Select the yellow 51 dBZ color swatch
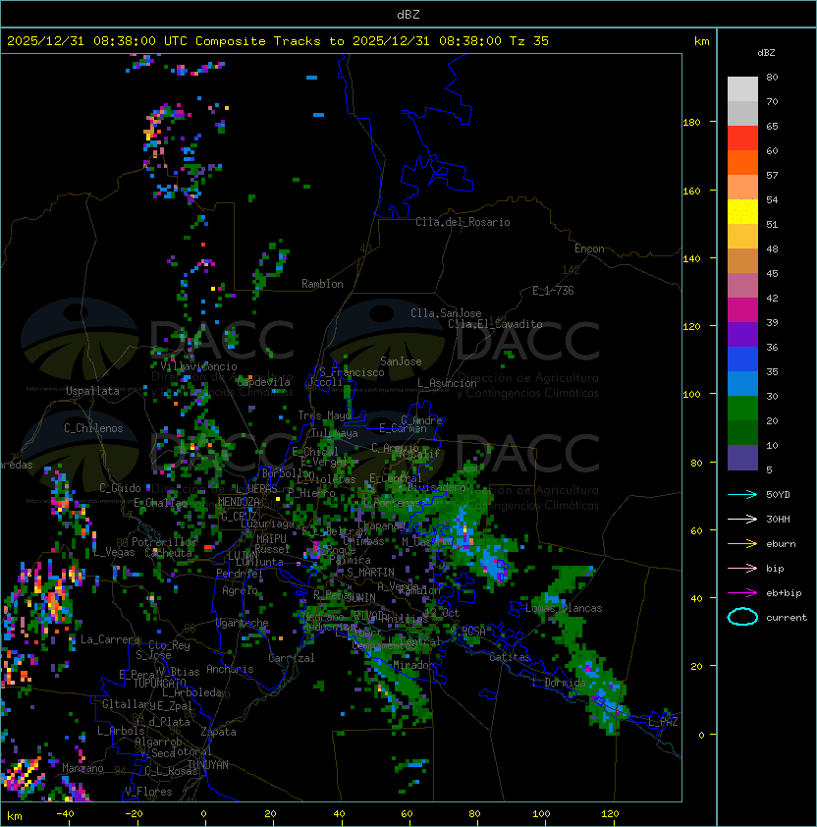Viewport: 817px width, 827px height. (742, 212)
